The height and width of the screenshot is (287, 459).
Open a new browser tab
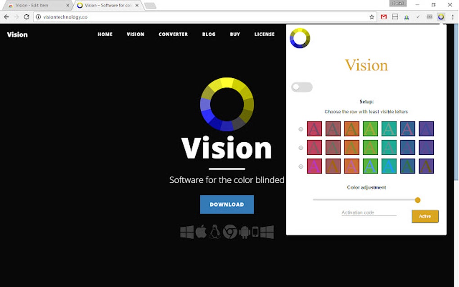(x=150, y=5)
